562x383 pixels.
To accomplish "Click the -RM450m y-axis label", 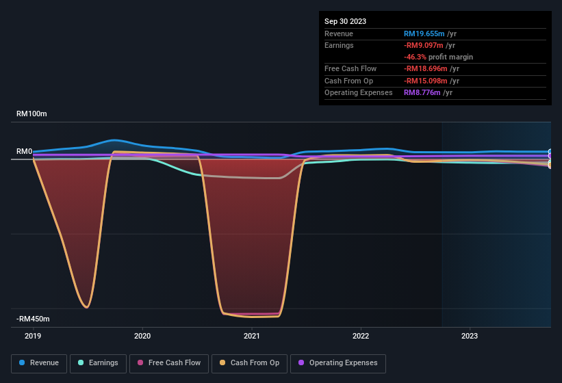I will [x=33, y=319].
